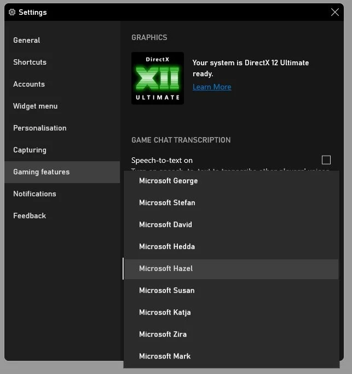Click the Settings gear icon in title bar
Image resolution: width=352 pixels, height=374 pixels.
click(12, 12)
